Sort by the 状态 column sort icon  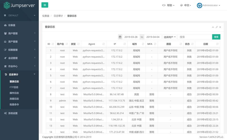coord(192,44)
